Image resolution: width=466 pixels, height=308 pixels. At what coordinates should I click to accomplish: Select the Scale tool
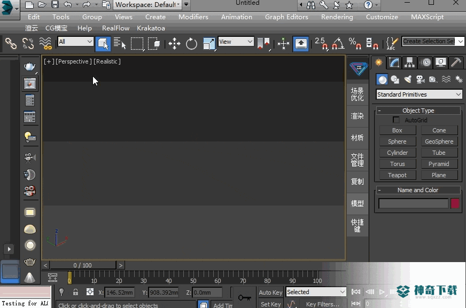tap(208, 44)
